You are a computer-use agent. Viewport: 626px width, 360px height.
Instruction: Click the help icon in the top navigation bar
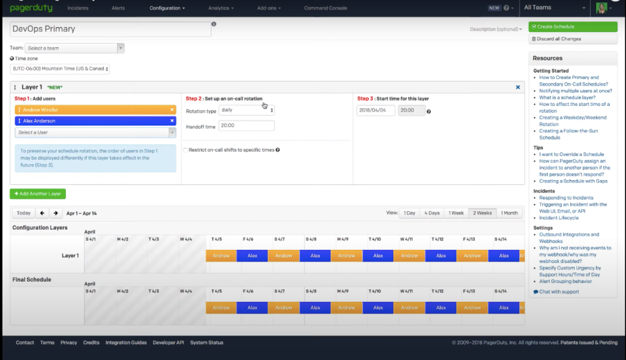[x=506, y=8]
